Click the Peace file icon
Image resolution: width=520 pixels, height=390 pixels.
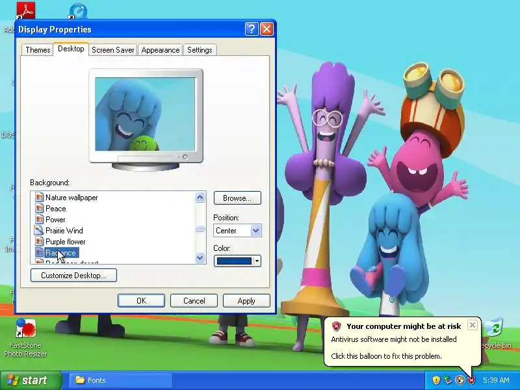[x=39, y=208]
